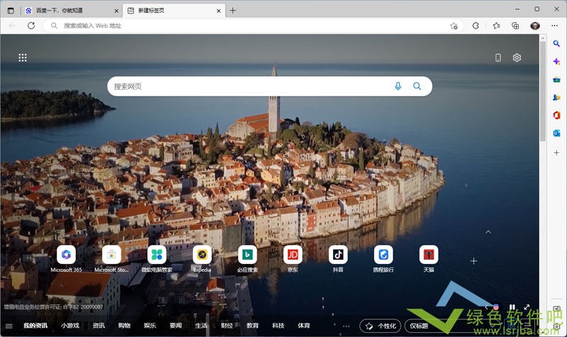Click the 个性化 personalize button
This screenshot has height=337, width=567.
(x=380, y=326)
